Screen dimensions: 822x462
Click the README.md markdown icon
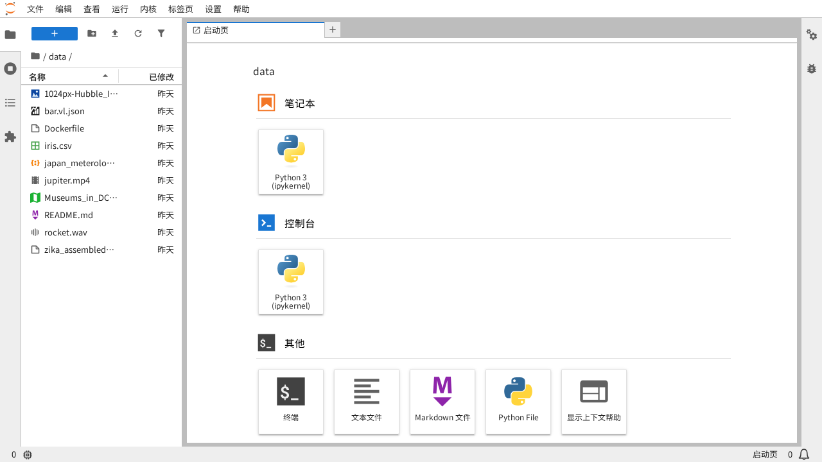(x=35, y=215)
